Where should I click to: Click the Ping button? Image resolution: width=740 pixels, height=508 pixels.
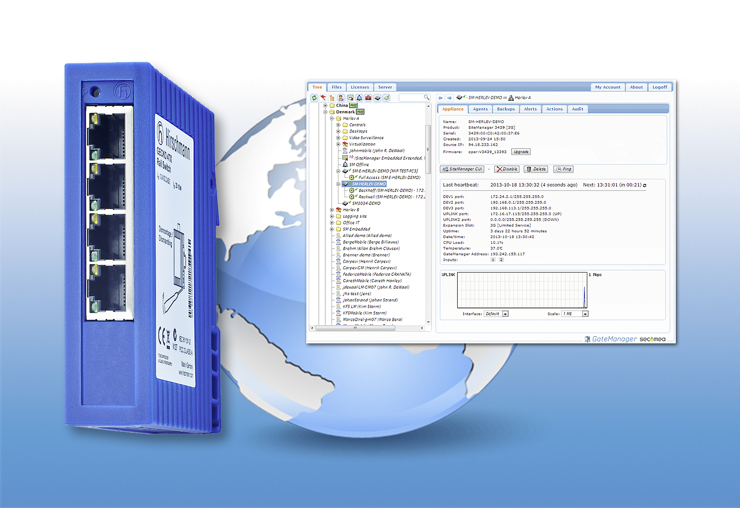coord(564,169)
